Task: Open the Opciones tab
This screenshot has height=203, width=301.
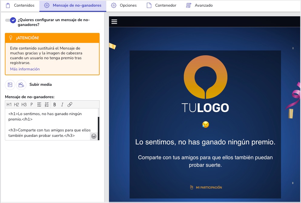Action: [x=124, y=5]
